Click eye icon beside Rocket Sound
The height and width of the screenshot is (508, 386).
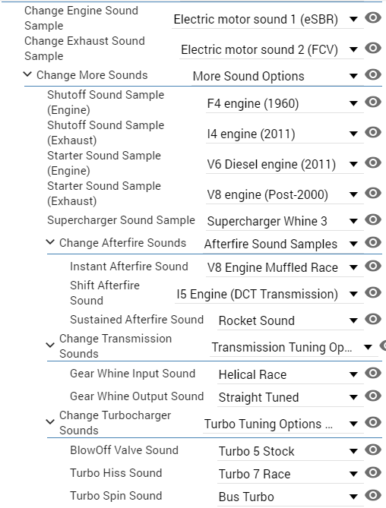tap(373, 319)
